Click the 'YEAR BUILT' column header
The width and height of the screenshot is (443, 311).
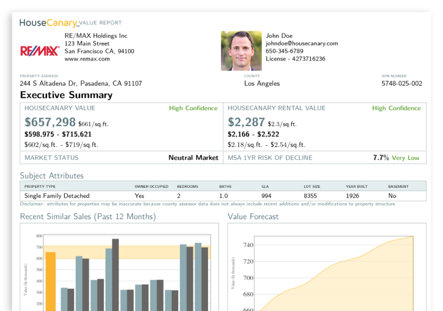[357, 187]
